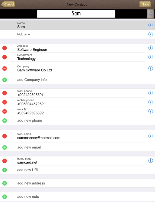
Task: Select 'add new email' text
Action: 29,147
